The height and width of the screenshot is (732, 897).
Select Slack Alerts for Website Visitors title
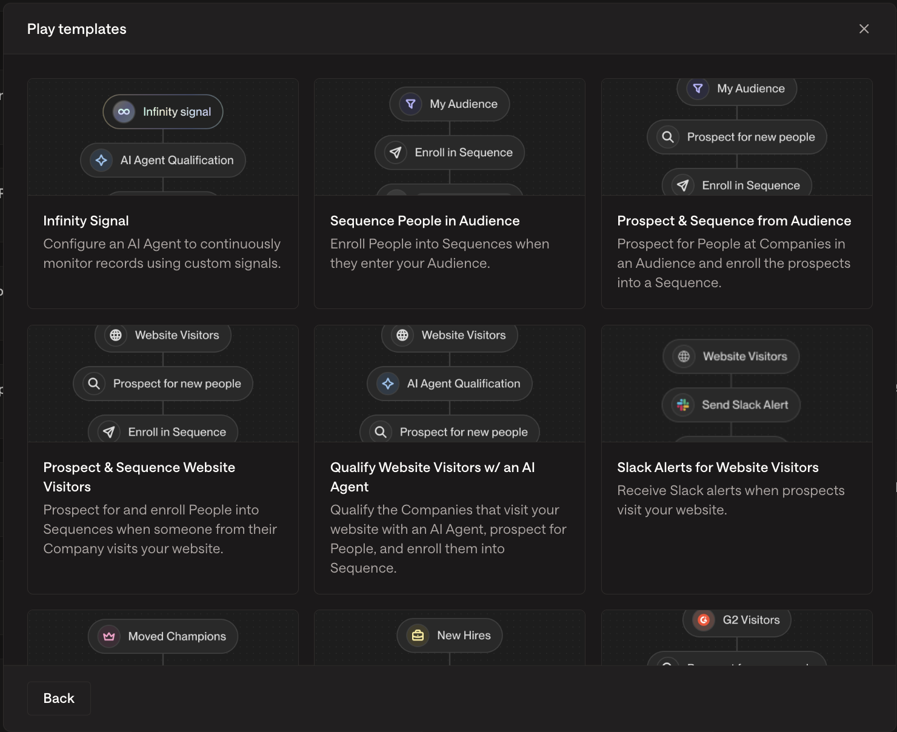point(718,467)
